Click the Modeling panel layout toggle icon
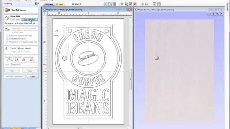This screenshot has height=129, width=230. coord(36,4)
